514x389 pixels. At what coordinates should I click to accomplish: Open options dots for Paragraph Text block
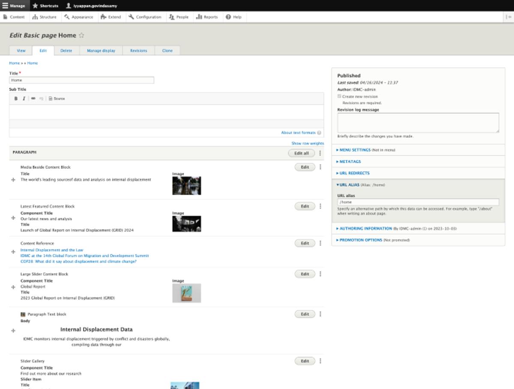(x=320, y=314)
